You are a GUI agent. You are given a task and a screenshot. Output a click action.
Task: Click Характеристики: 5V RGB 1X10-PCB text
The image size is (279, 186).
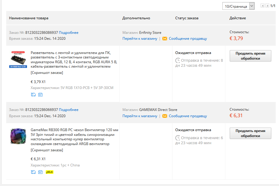pos(72,88)
